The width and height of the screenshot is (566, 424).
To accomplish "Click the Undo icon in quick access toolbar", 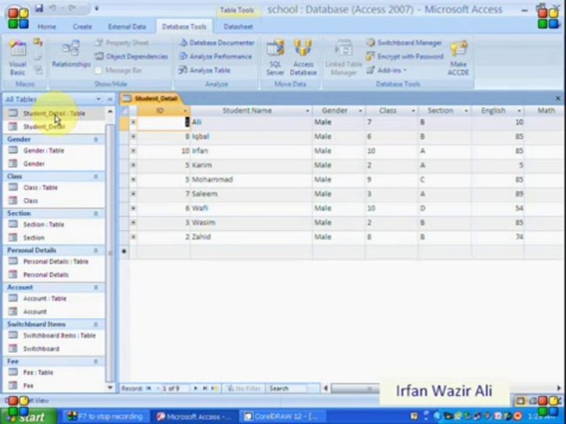I will [x=52, y=8].
